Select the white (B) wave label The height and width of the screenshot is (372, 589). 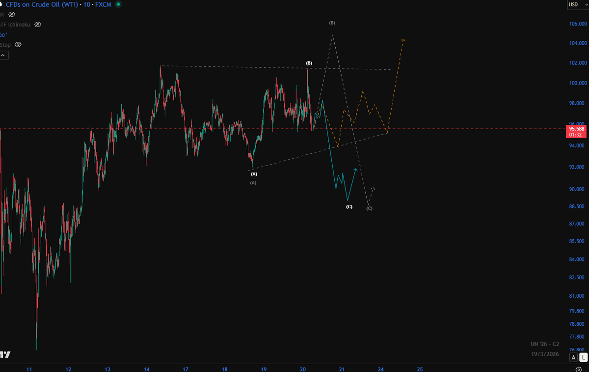coord(309,63)
